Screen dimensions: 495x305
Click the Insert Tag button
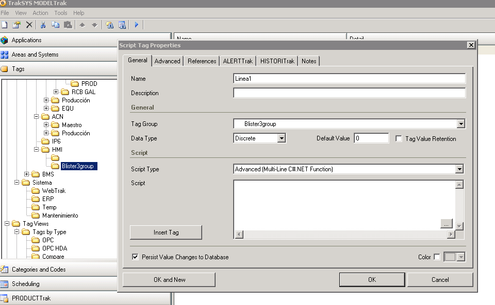pyautogui.click(x=166, y=232)
